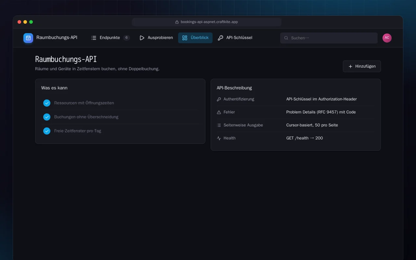Uncheck 'Freie Zeitfenster pro Tag'
Screen dimensions: 416x260
[47, 131]
